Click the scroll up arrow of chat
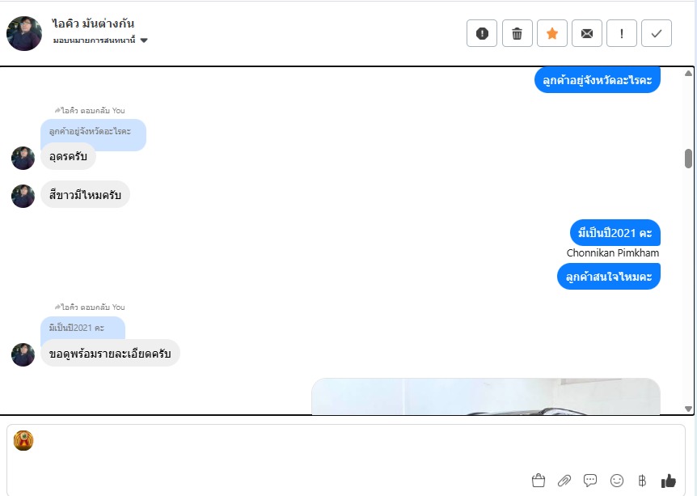 pos(688,73)
